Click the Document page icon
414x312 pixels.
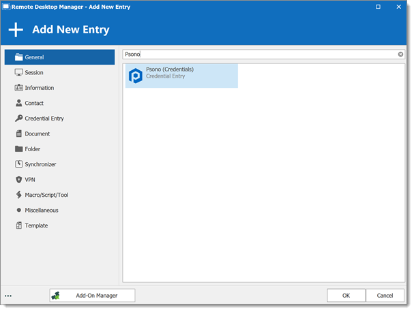pos(18,134)
